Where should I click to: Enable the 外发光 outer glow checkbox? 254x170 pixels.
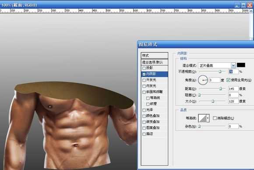click(x=144, y=80)
